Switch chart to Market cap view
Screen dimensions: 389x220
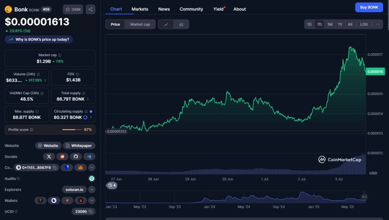[x=140, y=24]
